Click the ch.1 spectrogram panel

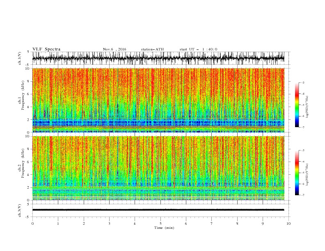tap(158, 100)
